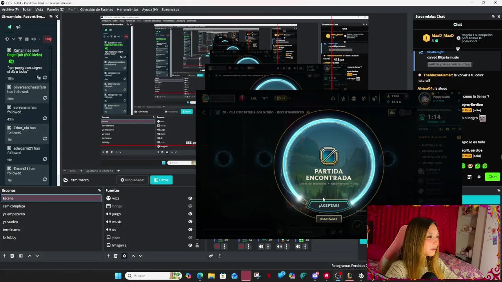Open Colección de Escenas menu
Viewport: 502px width, 282px height.
(96, 9)
